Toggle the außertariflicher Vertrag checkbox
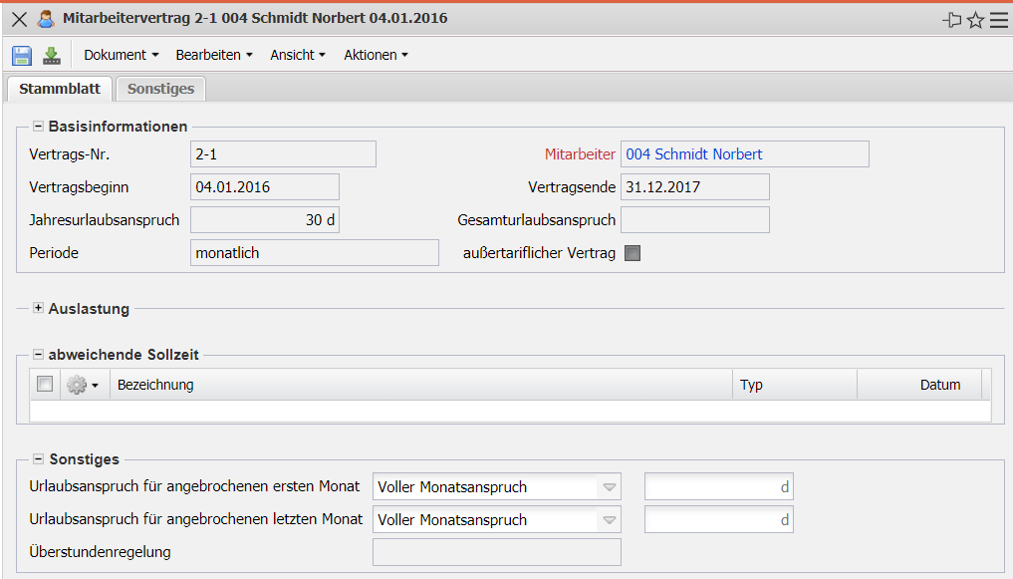 click(633, 253)
